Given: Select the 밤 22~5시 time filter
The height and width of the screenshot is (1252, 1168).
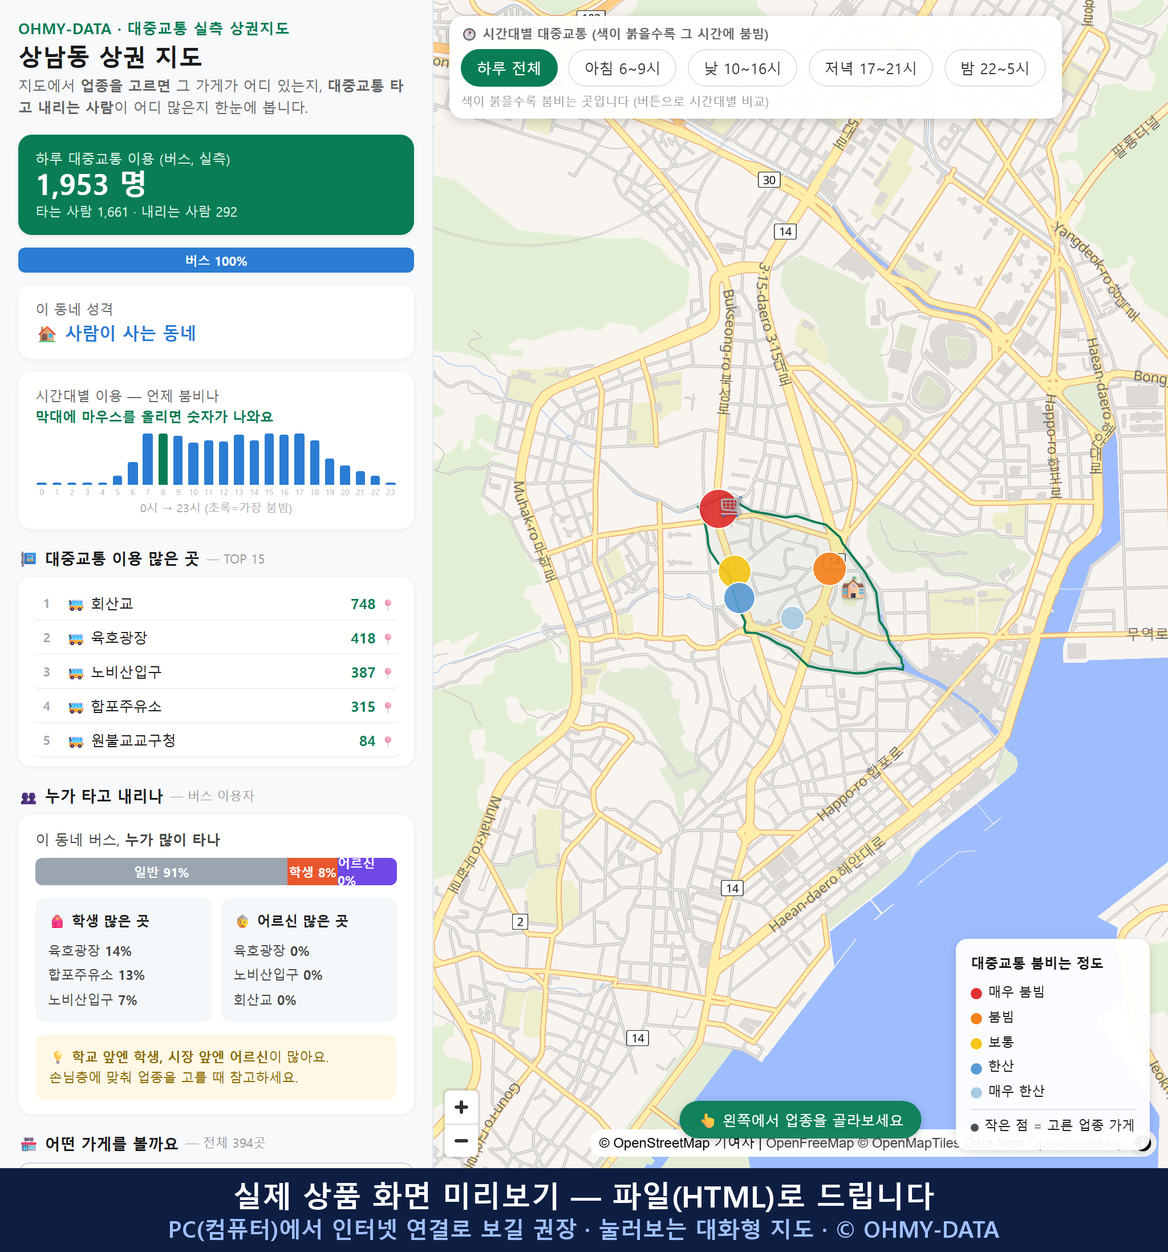Looking at the screenshot, I should point(995,68).
